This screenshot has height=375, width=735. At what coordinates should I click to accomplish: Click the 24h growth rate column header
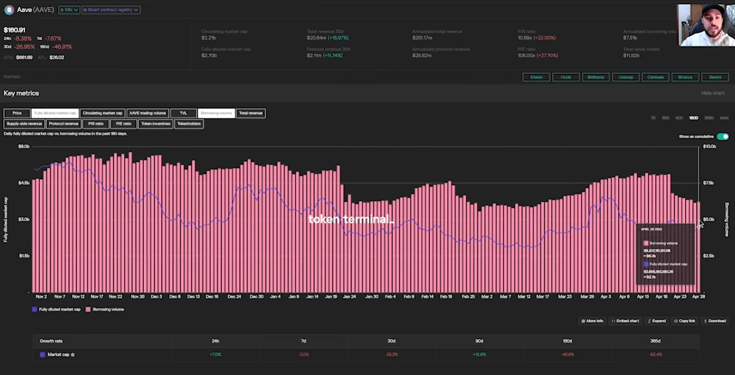point(216,341)
